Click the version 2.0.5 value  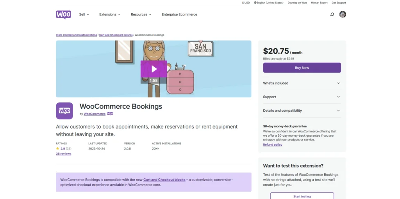point(128,149)
